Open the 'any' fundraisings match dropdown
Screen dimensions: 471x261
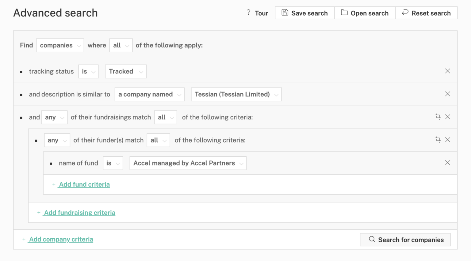click(54, 117)
